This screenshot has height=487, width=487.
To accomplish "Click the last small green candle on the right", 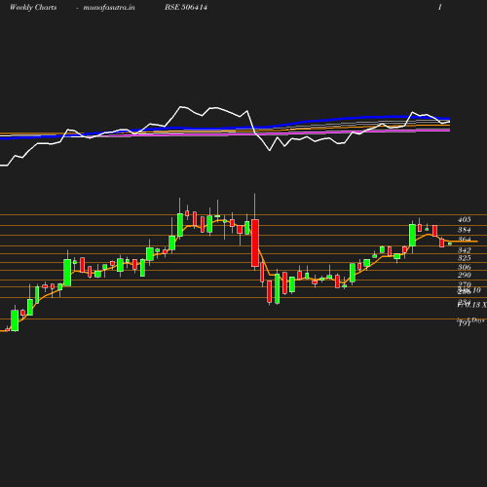I will point(450,243).
